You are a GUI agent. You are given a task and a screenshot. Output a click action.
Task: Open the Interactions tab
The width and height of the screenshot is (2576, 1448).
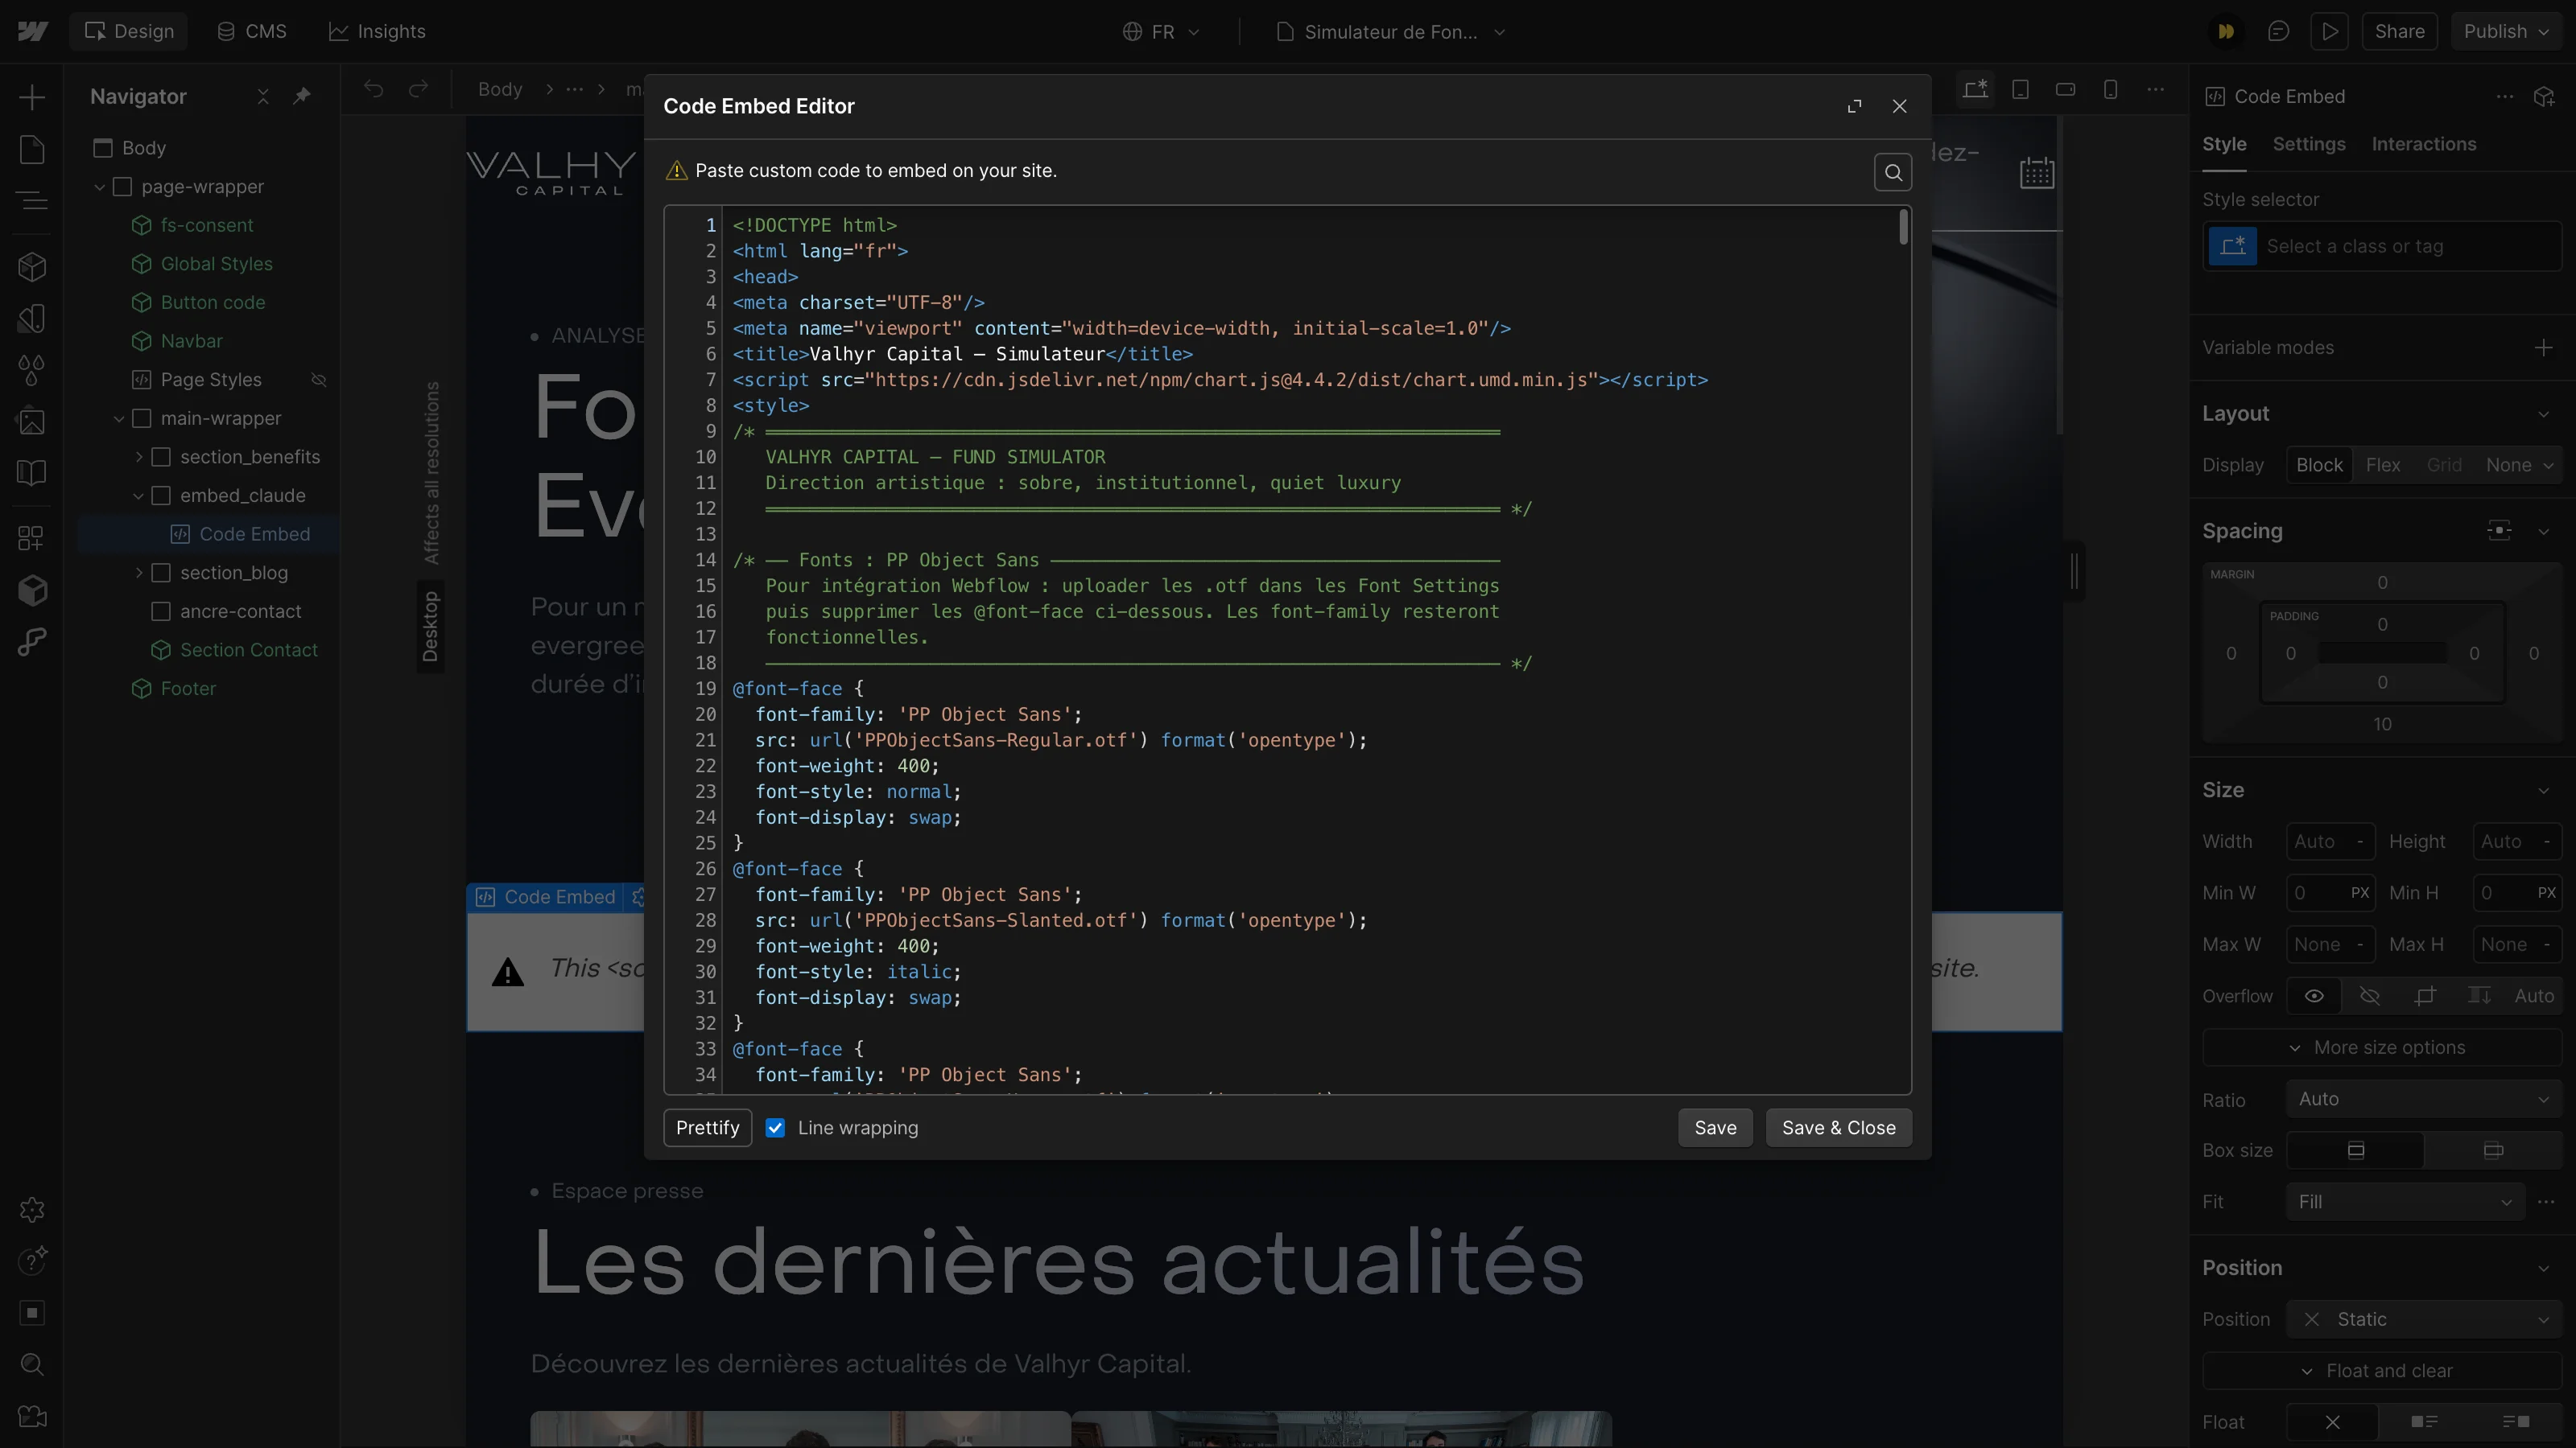(x=2423, y=144)
